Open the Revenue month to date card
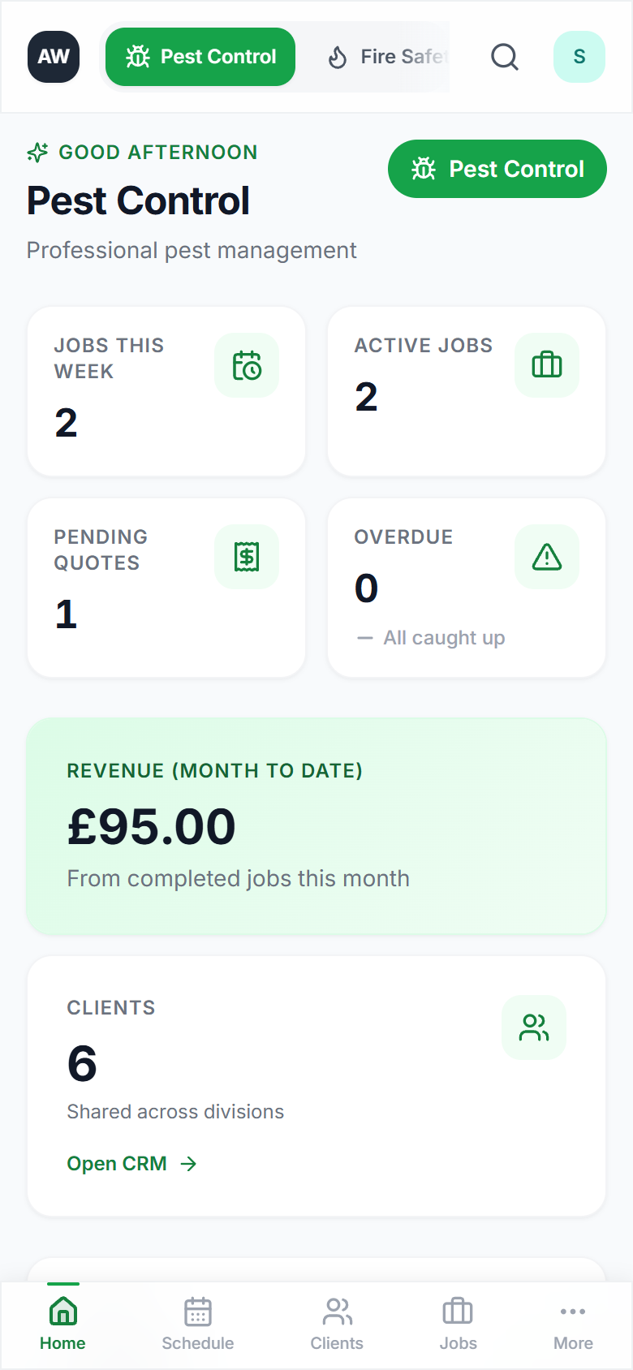Image resolution: width=633 pixels, height=1370 pixels. click(x=316, y=826)
